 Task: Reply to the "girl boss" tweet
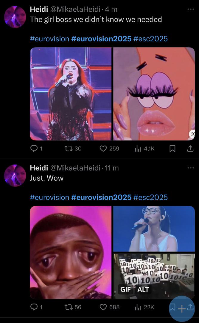34,148
